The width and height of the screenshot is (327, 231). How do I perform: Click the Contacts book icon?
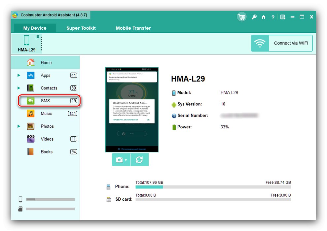(x=31, y=88)
